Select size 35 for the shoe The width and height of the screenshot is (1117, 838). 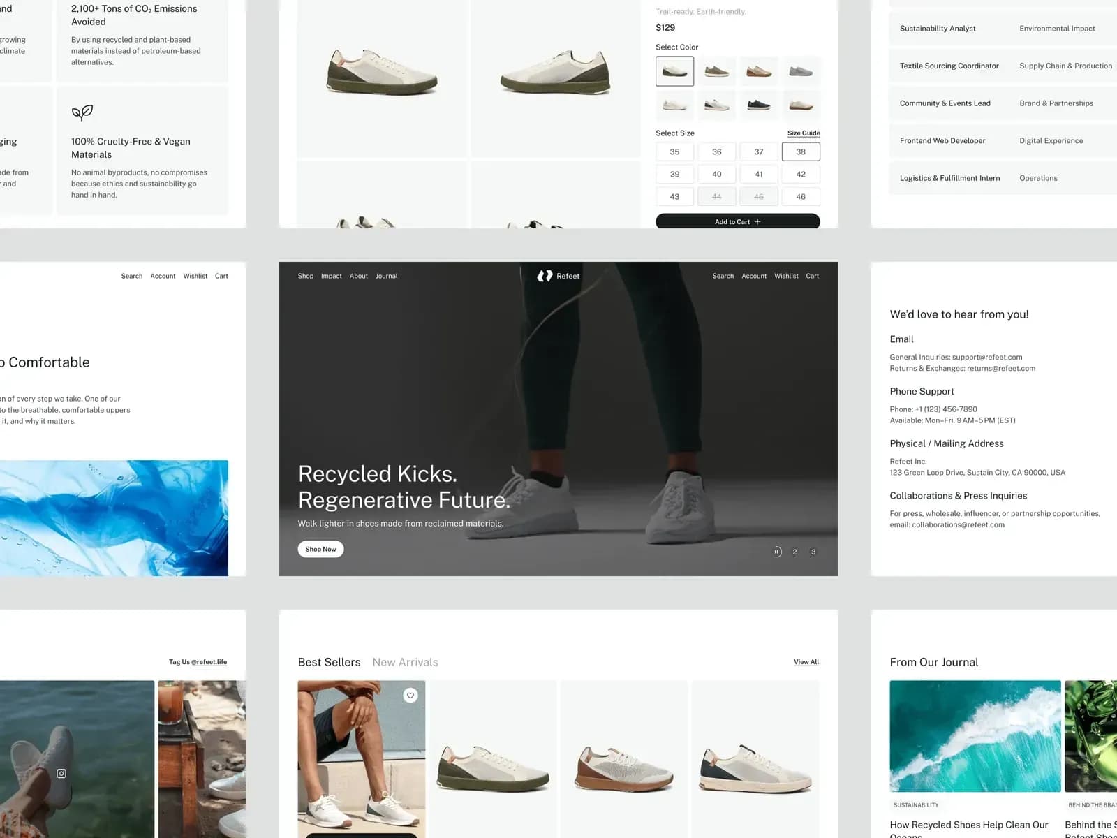(674, 152)
